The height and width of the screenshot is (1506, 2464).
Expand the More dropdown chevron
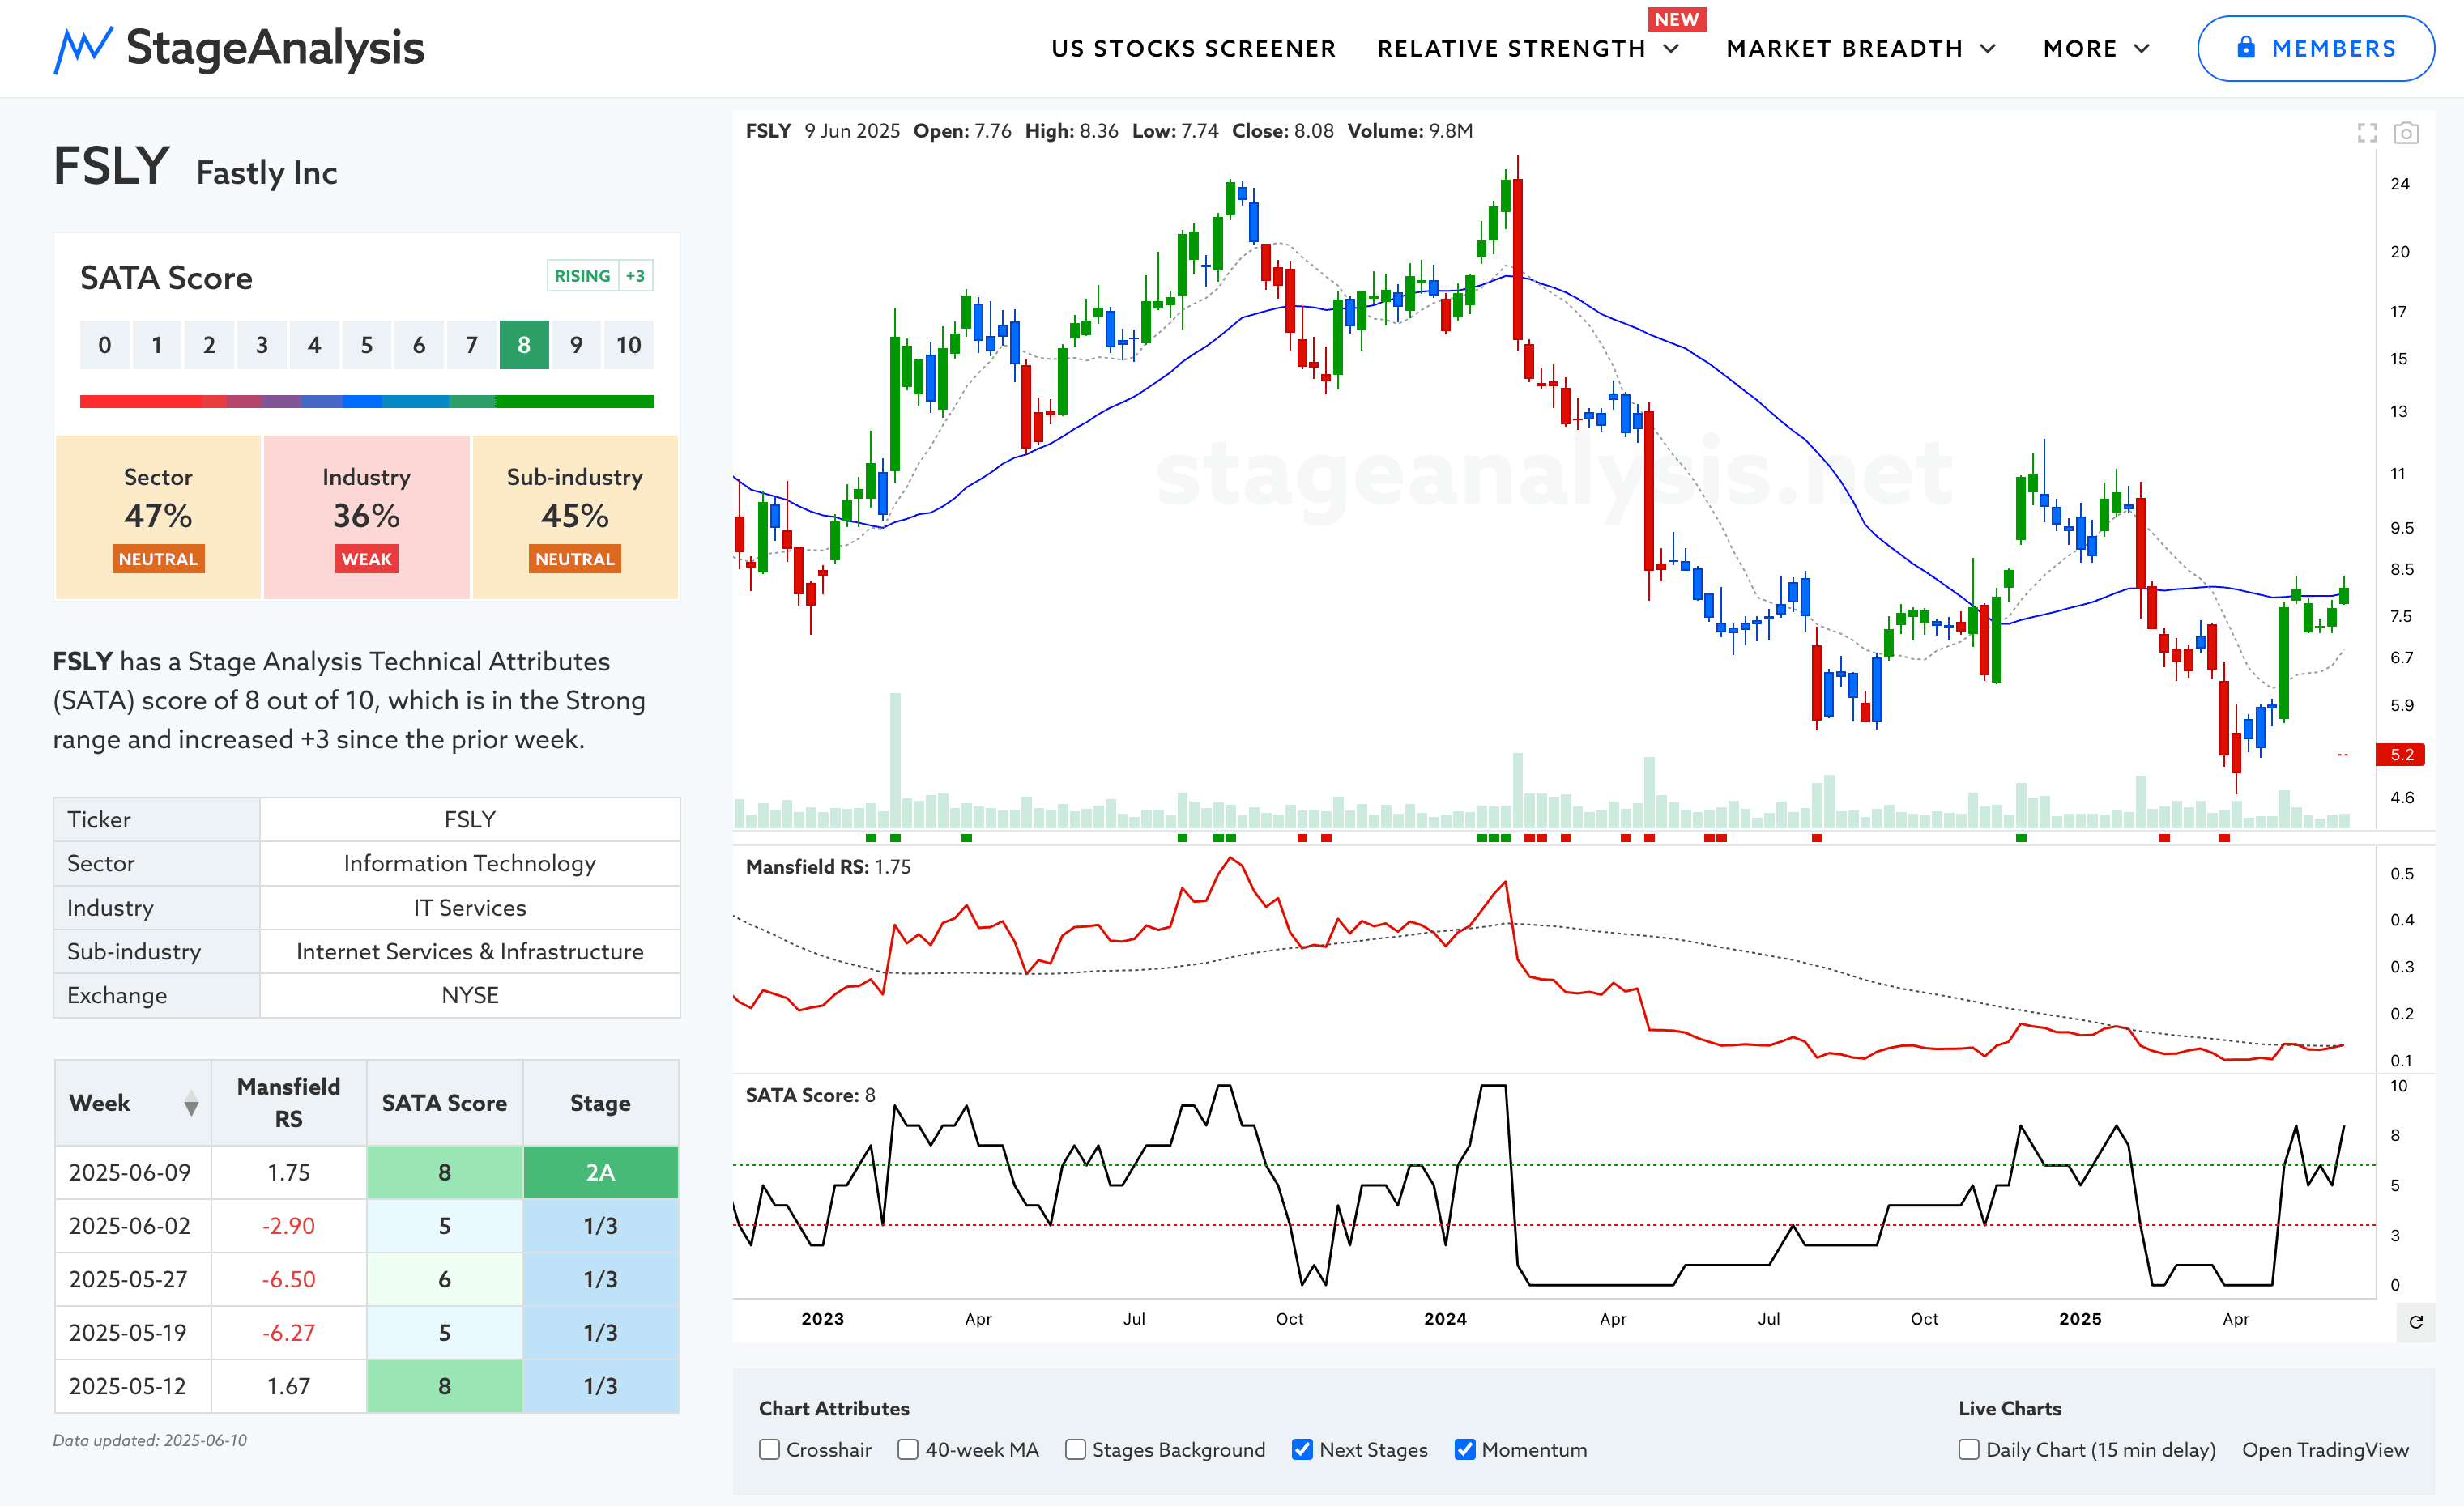pos(2141,49)
